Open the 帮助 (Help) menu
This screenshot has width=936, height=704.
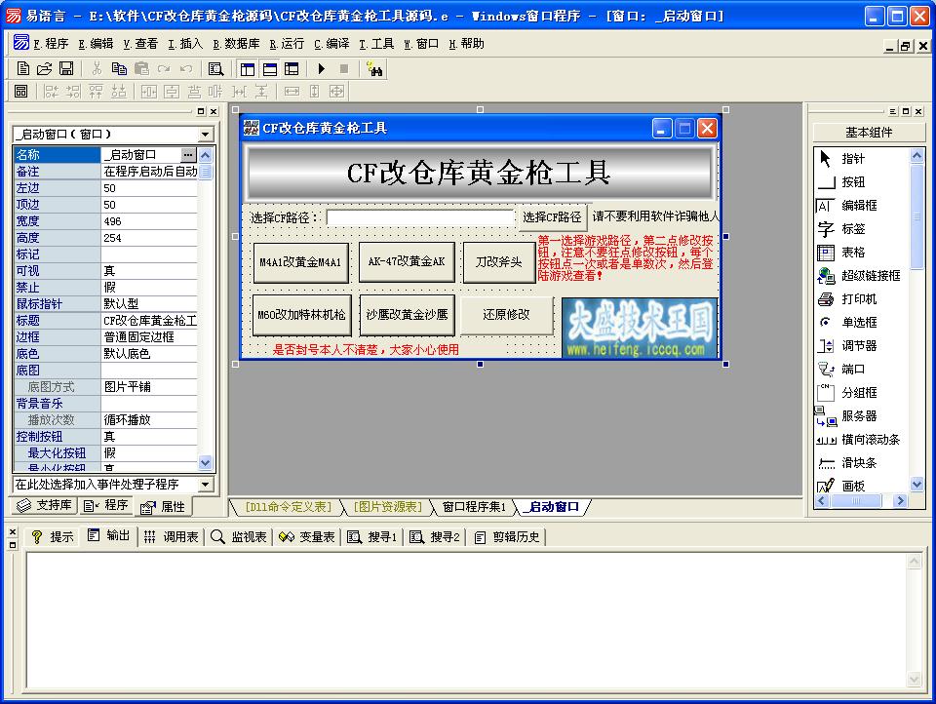pos(467,44)
